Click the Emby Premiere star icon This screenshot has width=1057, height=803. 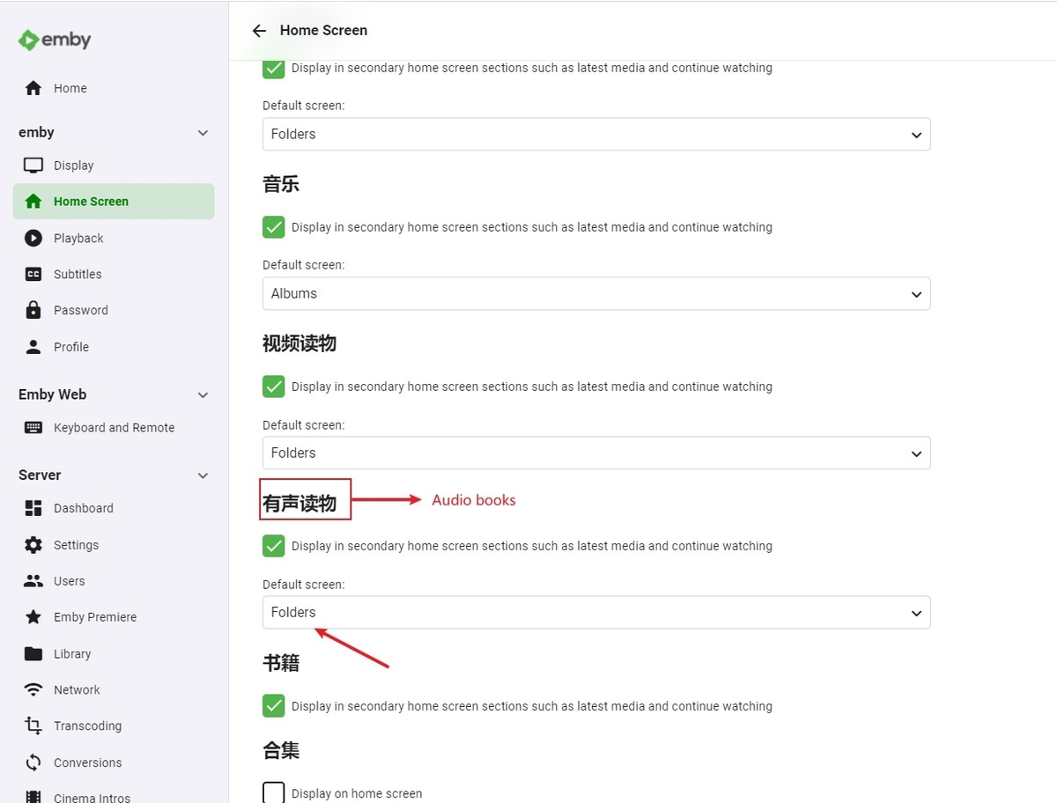tap(33, 617)
